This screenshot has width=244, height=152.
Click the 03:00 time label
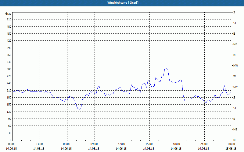39,144
